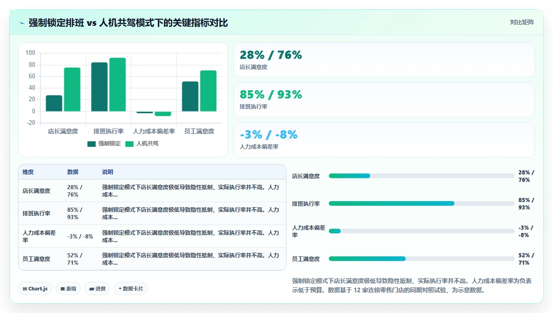553x313 pixels.
Task: Click the 进度 tag chip
Action: pyautogui.click(x=97, y=289)
